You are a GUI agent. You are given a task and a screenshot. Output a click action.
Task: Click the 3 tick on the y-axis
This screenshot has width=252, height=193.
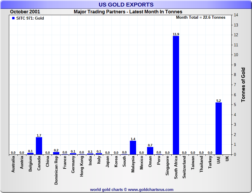click(235, 125)
